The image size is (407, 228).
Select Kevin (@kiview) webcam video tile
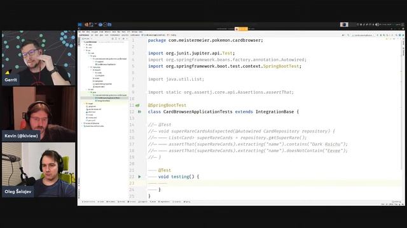pos(38,114)
